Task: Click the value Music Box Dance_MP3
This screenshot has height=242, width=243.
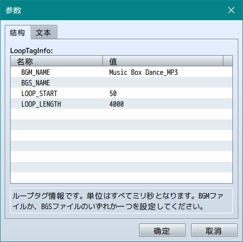Action: pyautogui.click(x=143, y=72)
